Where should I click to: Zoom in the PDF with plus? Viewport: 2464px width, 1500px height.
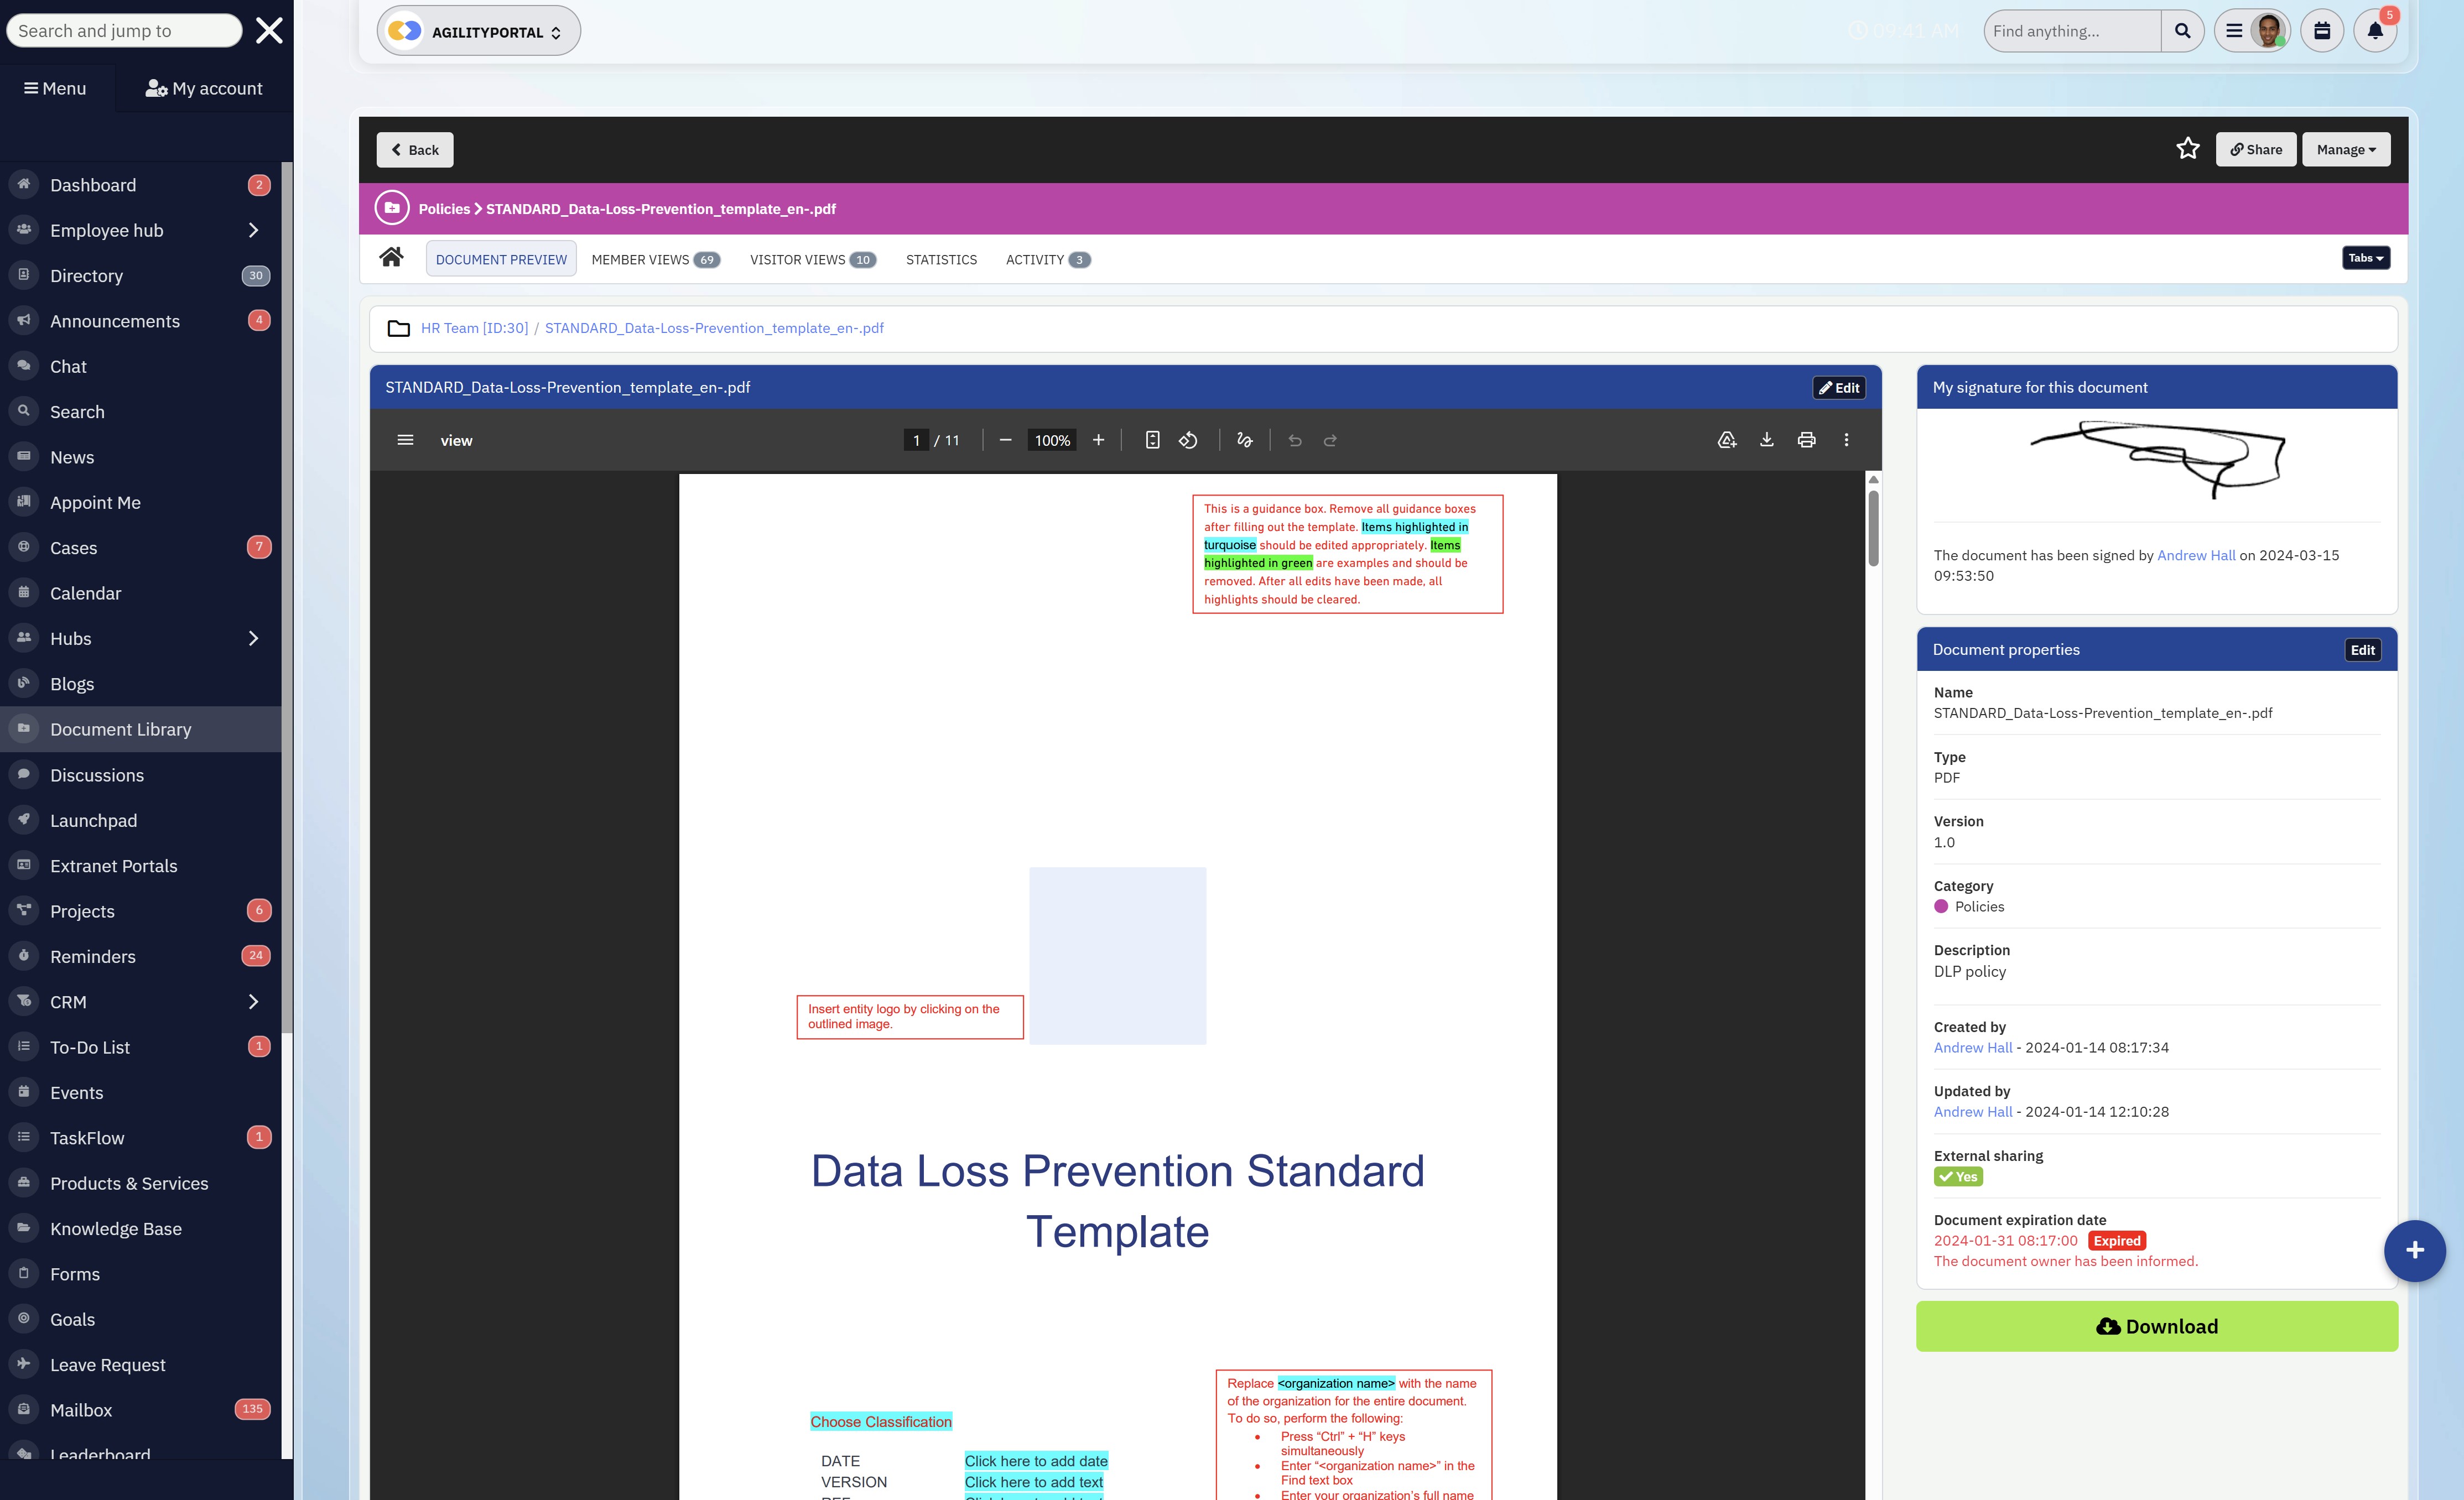click(1098, 440)
